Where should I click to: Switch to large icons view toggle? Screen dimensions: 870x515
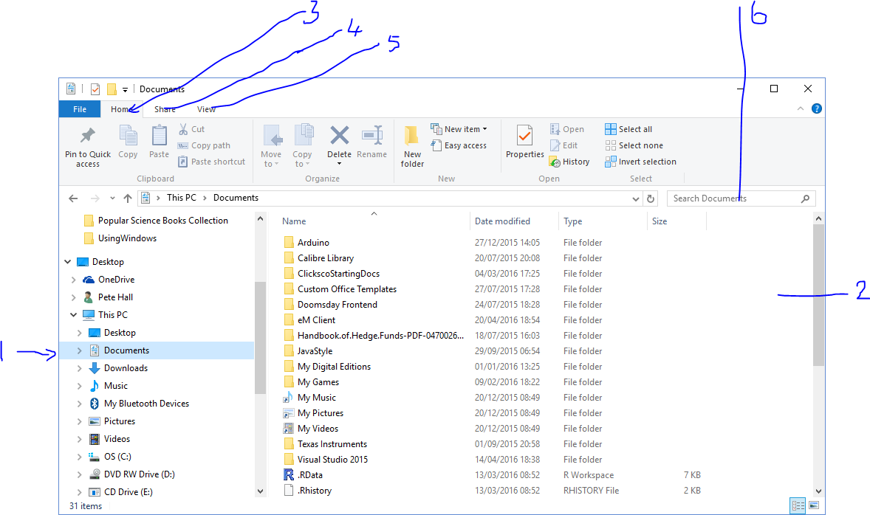[x=814, y=505]
